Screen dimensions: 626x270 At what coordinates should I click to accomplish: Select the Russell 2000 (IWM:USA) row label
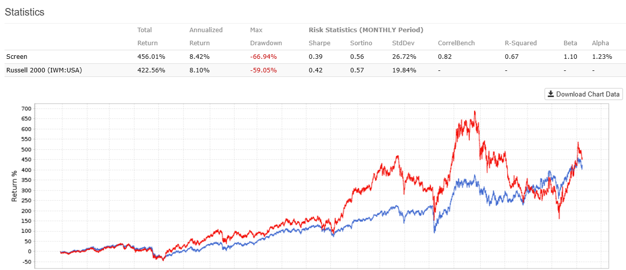43,70
